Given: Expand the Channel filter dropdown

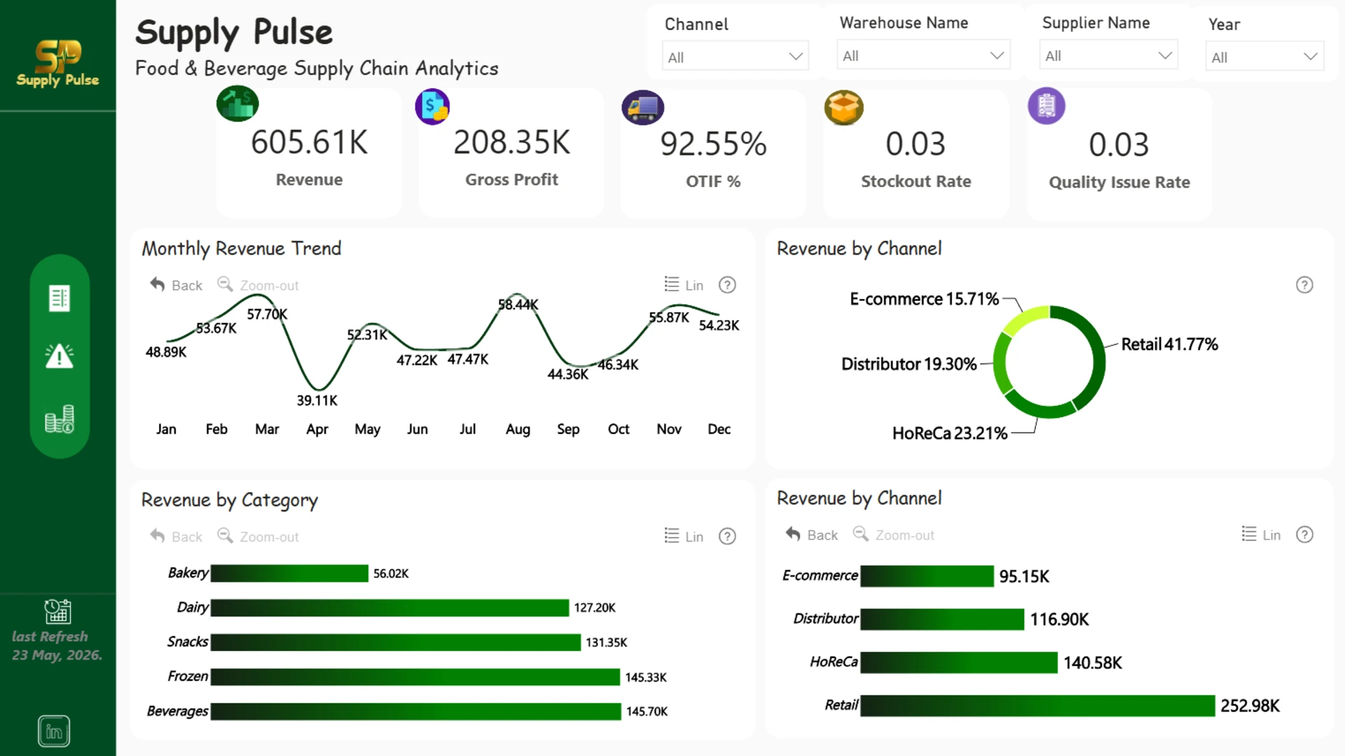Looking at the screenshot, I should (x=735, y=57).
